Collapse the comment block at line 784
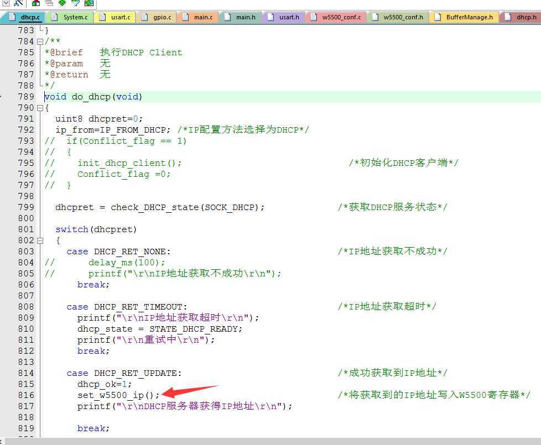The height and width of the screenshot is (445, 541). click(x=40, y=41)
